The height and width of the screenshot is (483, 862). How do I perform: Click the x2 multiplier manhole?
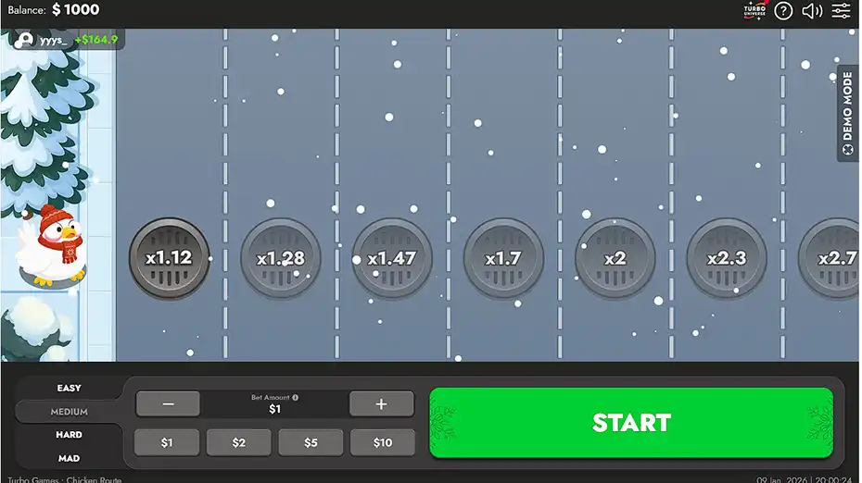(x=615, y=258)
